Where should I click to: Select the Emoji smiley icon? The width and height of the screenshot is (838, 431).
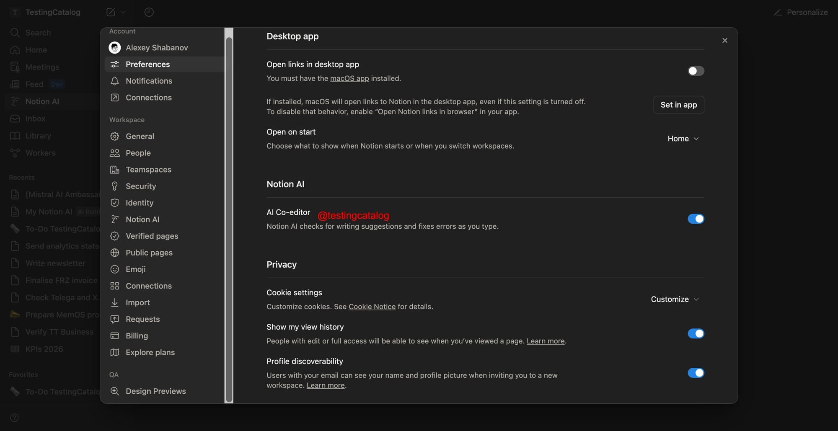pyautogui.click(x=114, y=269)
